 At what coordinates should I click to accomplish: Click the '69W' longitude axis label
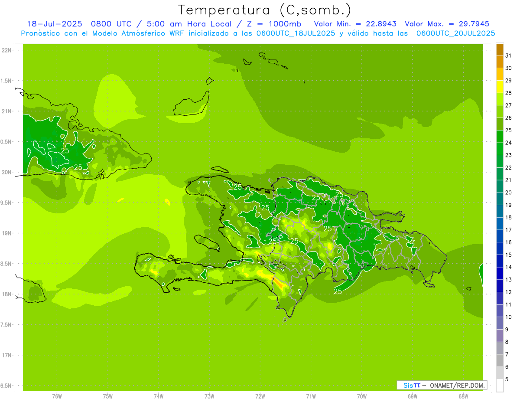[x=413, y=396]
